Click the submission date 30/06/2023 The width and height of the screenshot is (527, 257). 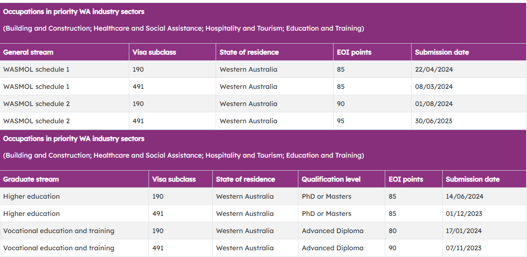433,121
